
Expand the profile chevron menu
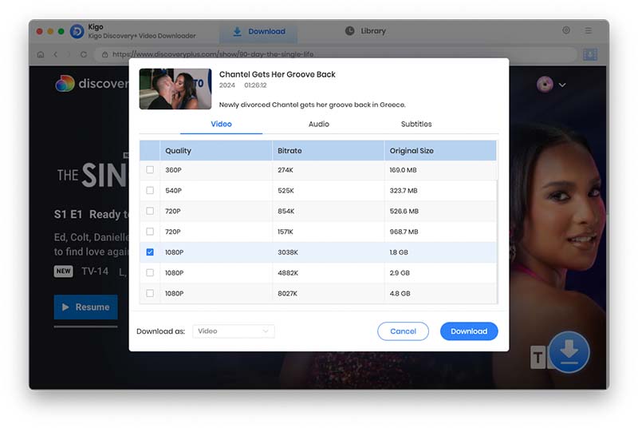click(x=562, y=85)
